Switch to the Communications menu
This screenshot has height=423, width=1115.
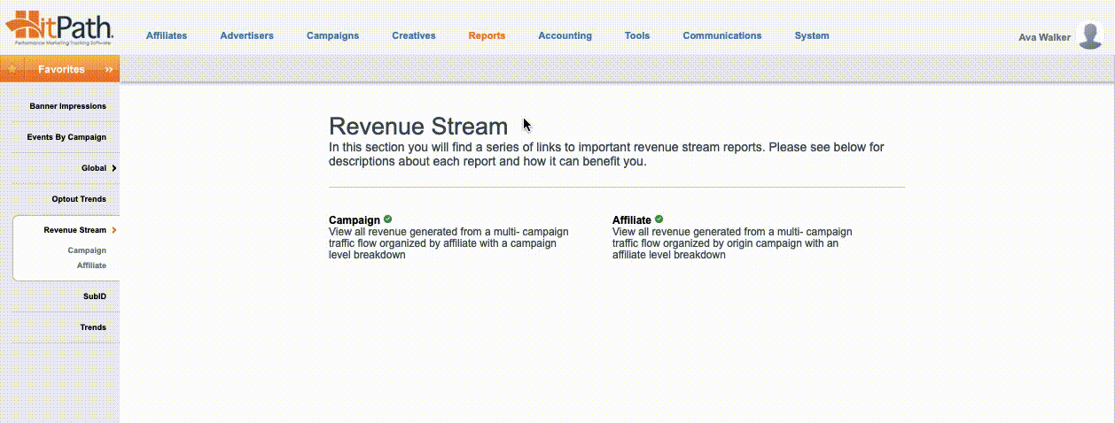tap(721, 36)
